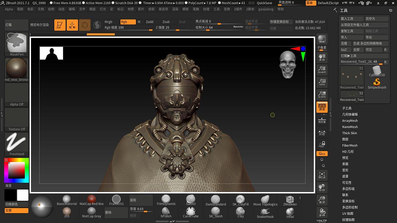Toggle the XYZ rotation mode
The width and height of the screenshot is (397, 223).
coord(322,154)
